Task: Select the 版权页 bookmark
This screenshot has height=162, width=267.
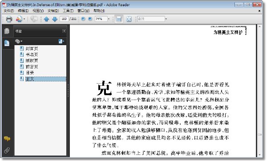Action: pos(32,61)
